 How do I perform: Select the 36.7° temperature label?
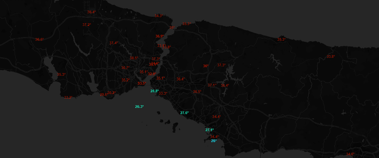click(125, 68)
